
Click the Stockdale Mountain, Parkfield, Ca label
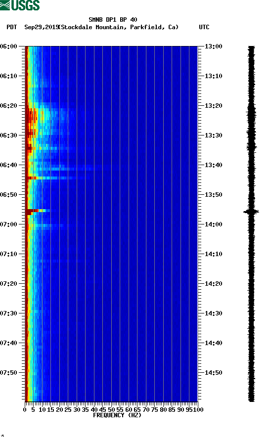point(119,27)
